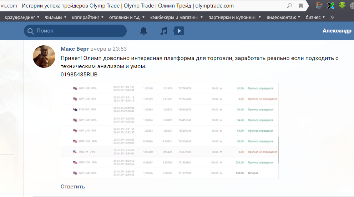This screenshot has width=354, height=197.
Task: Open Макс Берг profile link
Action: tap(75, 49)
